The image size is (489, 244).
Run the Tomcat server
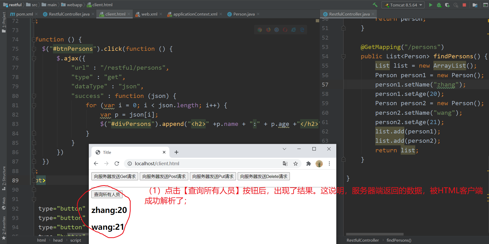[431, 5]
